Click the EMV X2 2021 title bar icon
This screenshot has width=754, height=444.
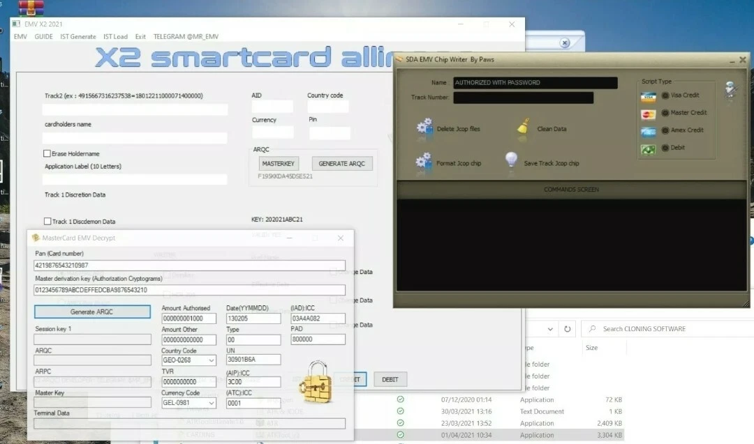(16, 24)
